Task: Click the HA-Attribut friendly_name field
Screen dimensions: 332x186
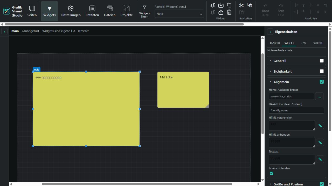Action: (x=296, y=110)
